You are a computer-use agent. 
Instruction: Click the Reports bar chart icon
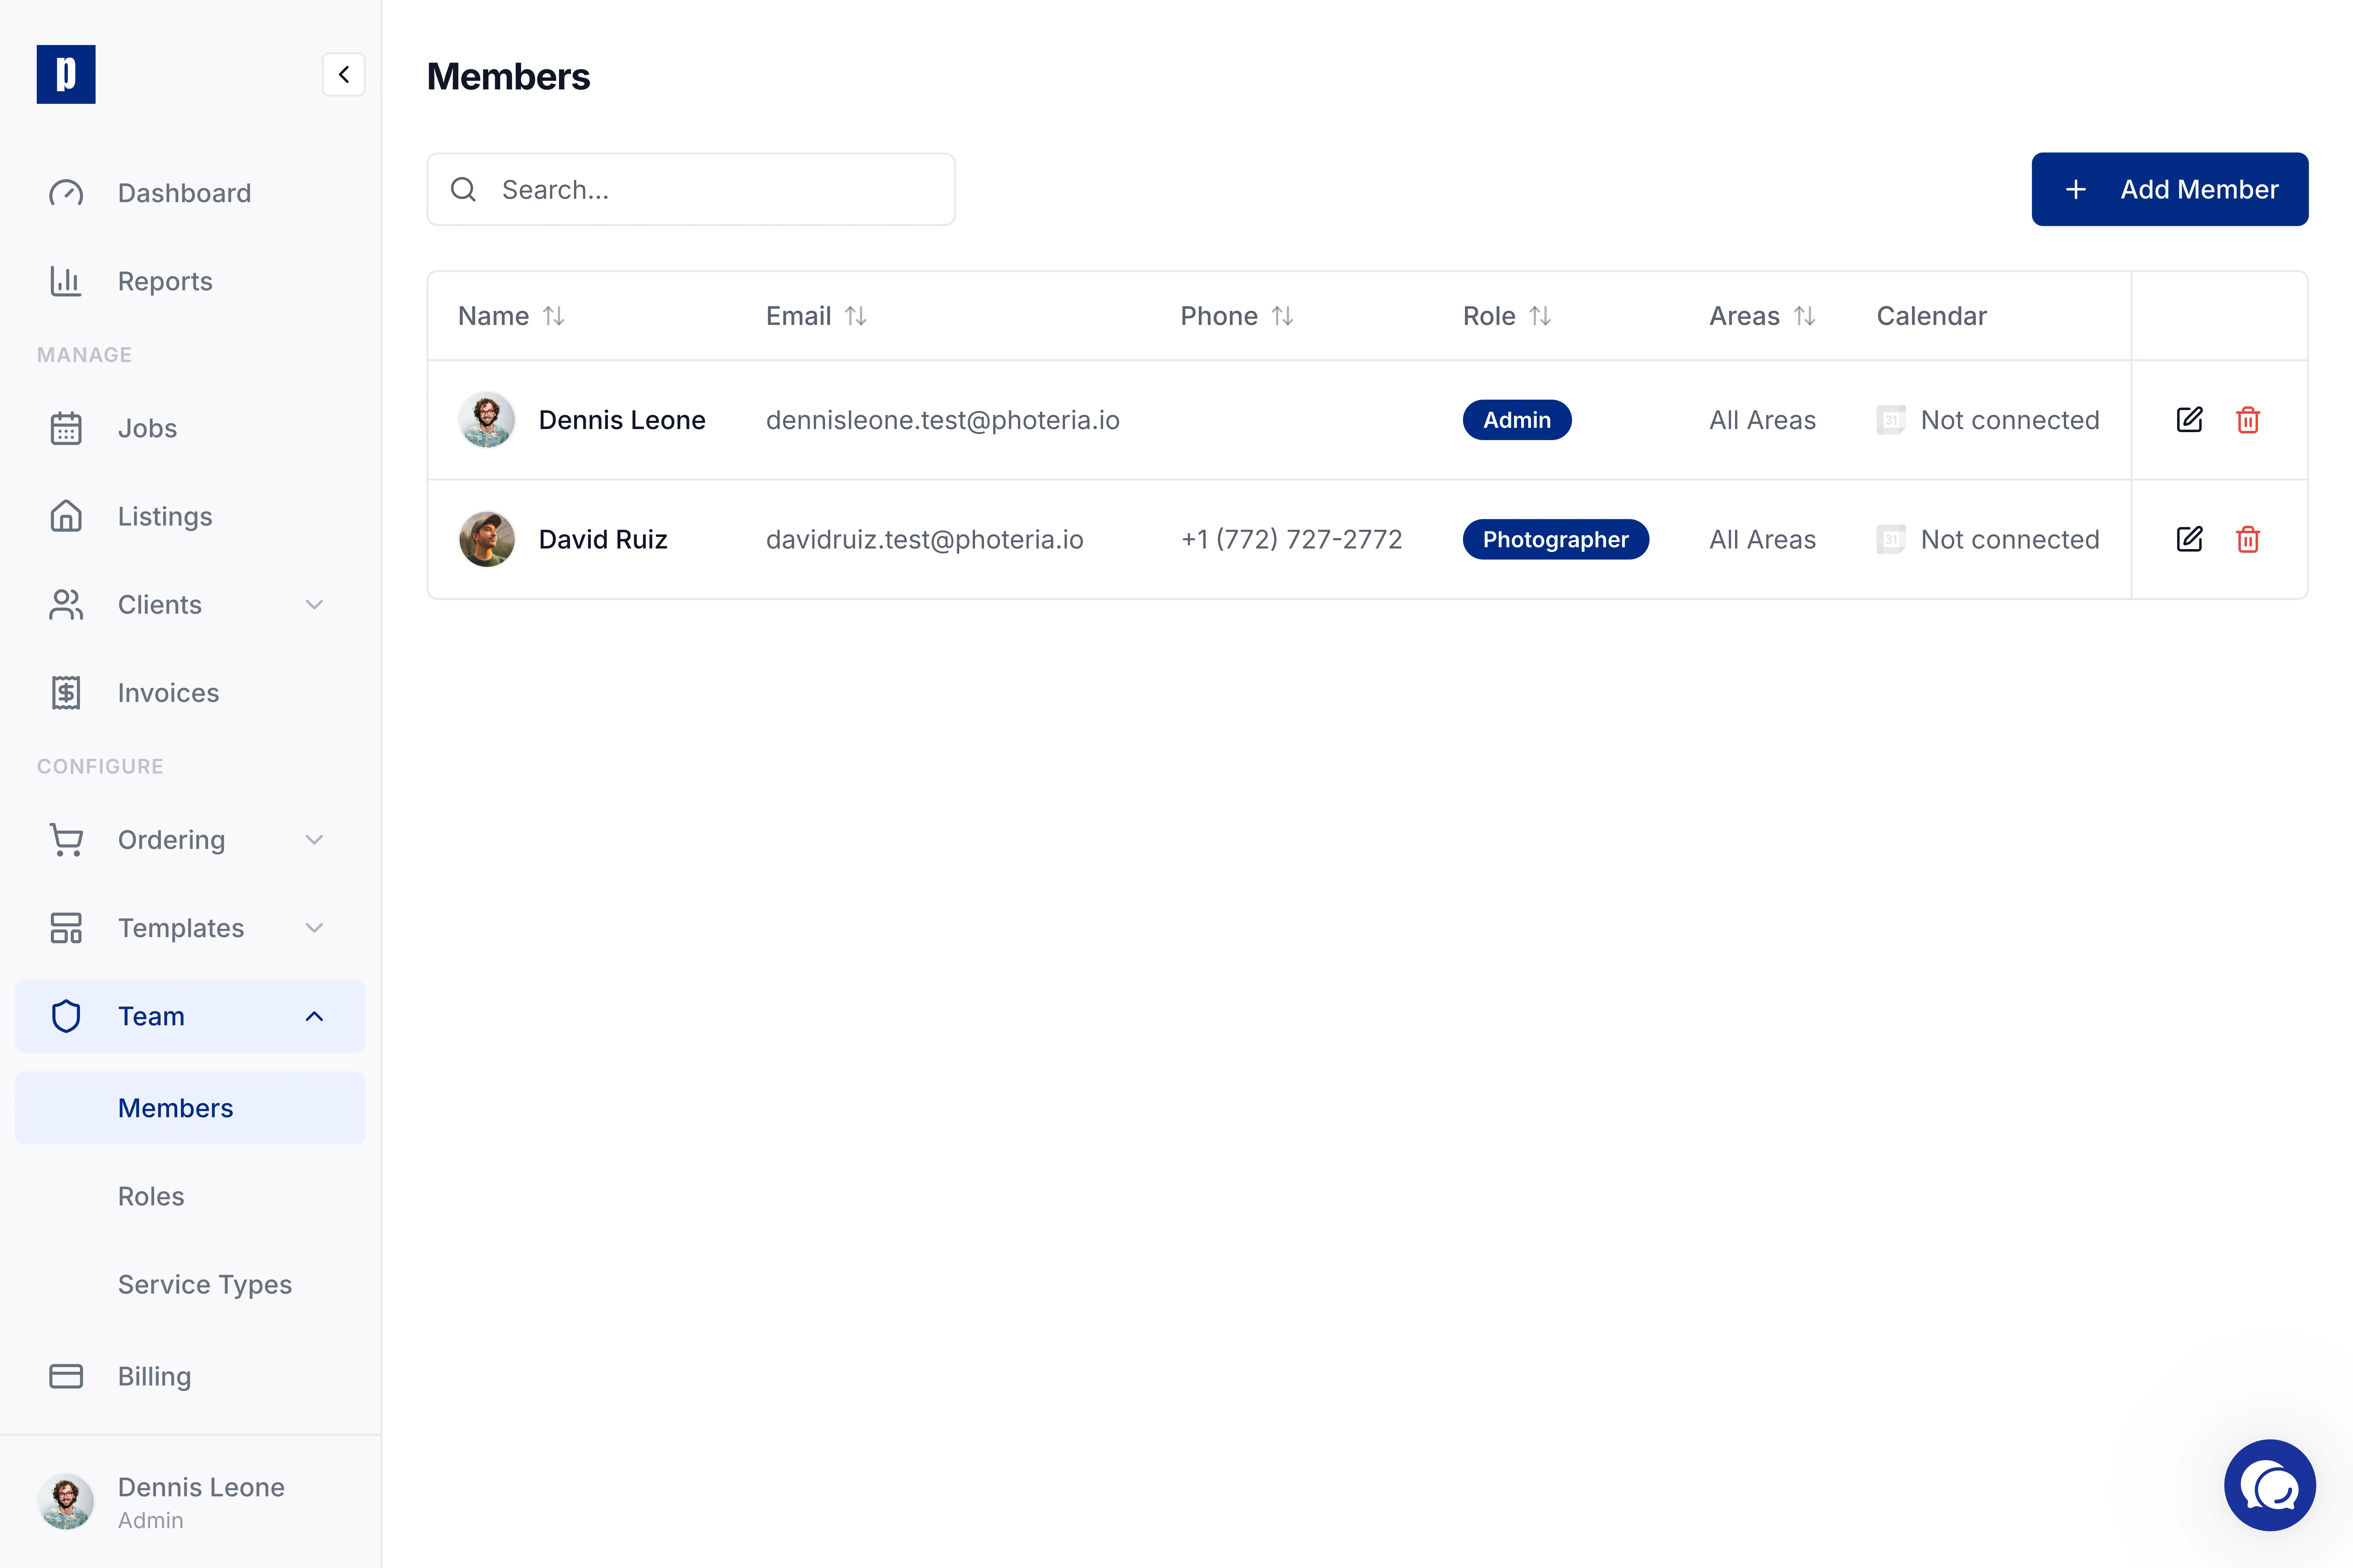pos(66,281)
